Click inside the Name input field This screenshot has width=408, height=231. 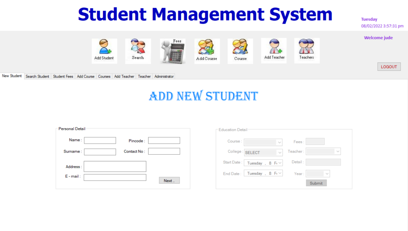100,140
